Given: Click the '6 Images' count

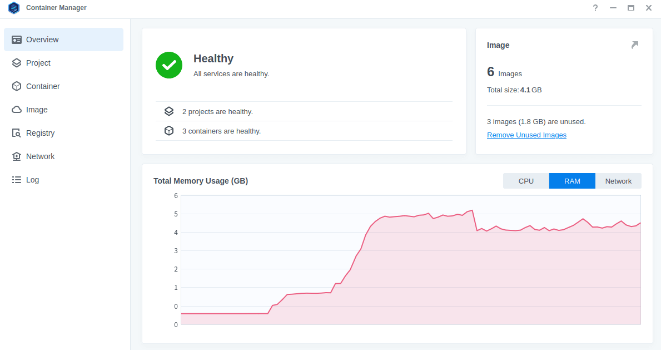Looking at the screenshot, I should pos(504,72).
